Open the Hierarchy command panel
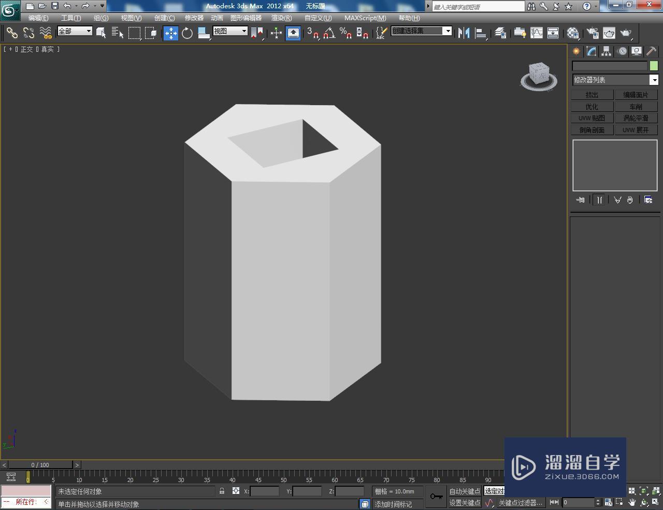The height and width of the screenshot is (510, 663). pos(606,51)
